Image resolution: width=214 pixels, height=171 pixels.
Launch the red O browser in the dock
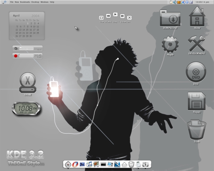[x=75, y=164]
